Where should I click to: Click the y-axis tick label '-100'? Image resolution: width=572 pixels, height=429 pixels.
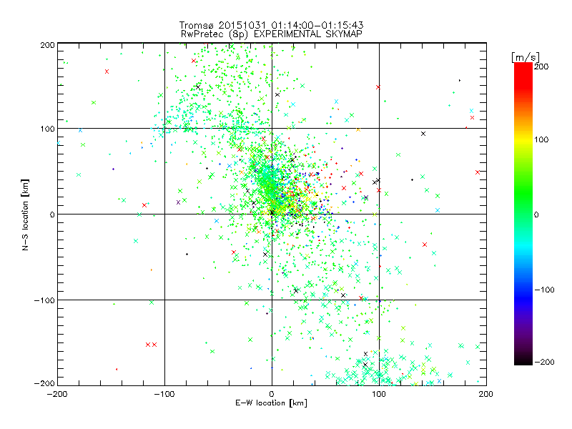coord(44,300)
